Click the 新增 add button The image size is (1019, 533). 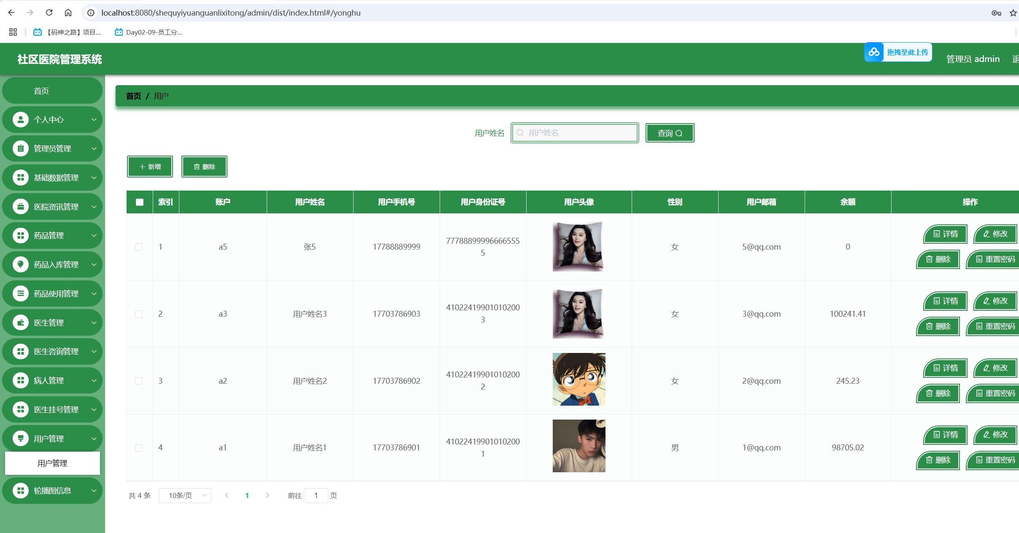150,167
